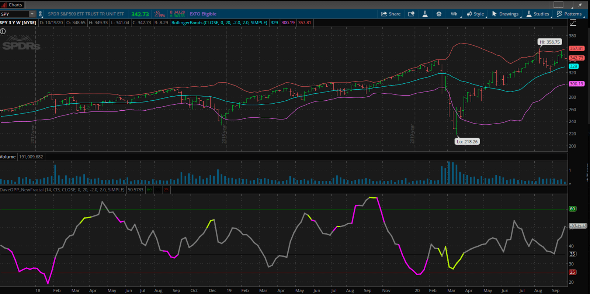Viewport: 590px width, 294px height.
Task: Click the 50.5783 value in study header
Action: point(136,190)
